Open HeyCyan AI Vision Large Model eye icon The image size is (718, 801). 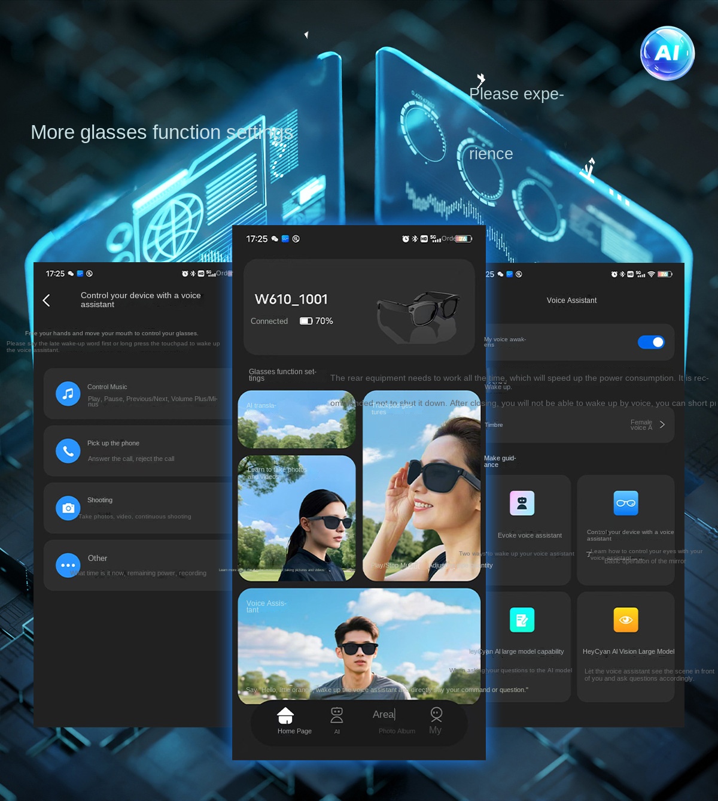coord(626,620)
